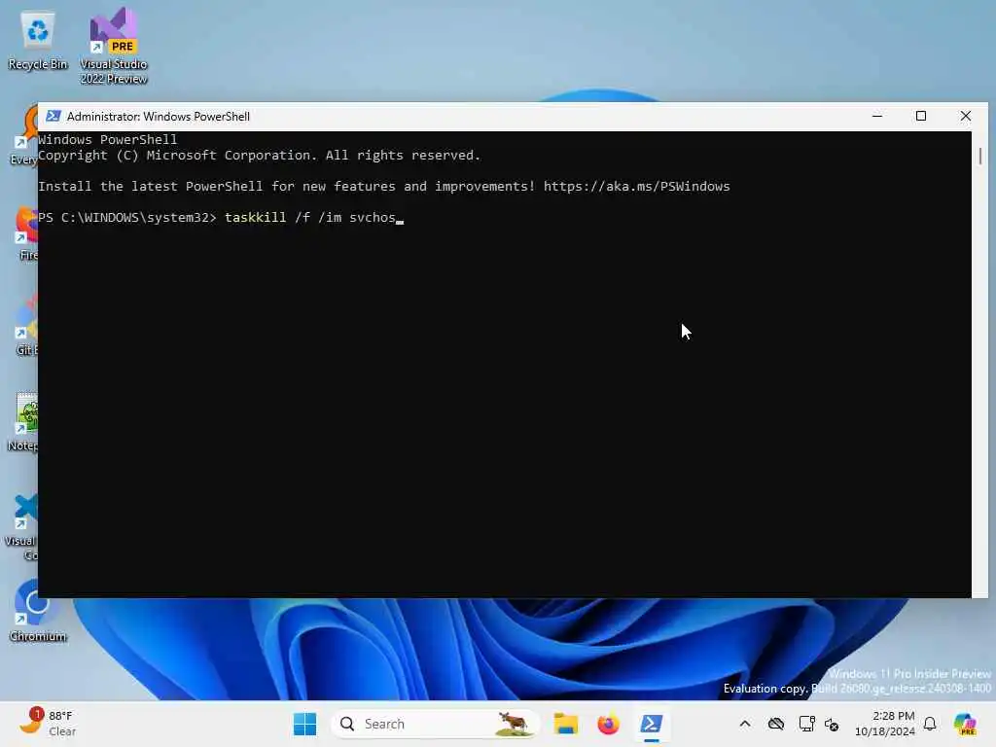996x747 pixels.
Task: Open the Git Bash desktop shortcut
Action: pyautogui.click(x=25, y=326)
